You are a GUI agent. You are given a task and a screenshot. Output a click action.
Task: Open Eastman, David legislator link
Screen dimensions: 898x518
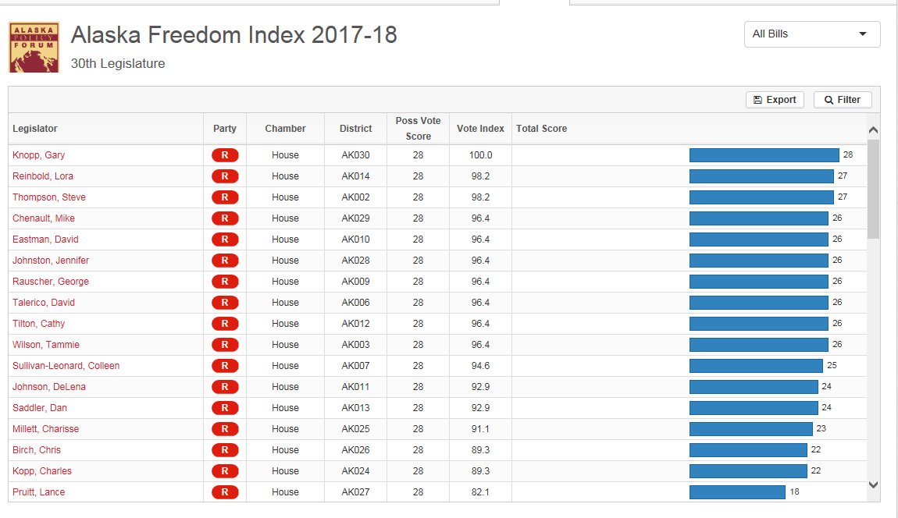(45, 239)
